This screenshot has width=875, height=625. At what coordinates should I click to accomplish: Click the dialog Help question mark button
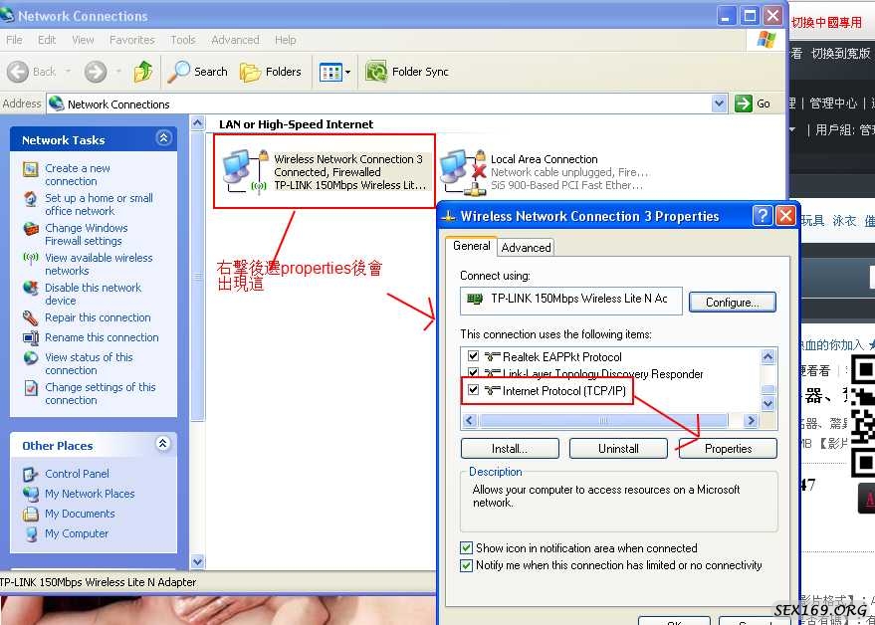point(763,215)
